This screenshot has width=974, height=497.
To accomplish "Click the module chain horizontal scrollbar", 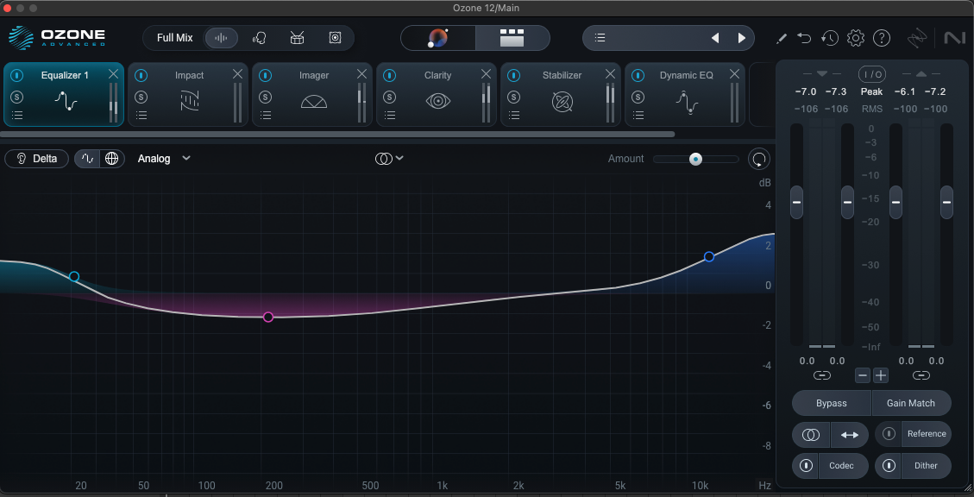I will click(337, 135).
